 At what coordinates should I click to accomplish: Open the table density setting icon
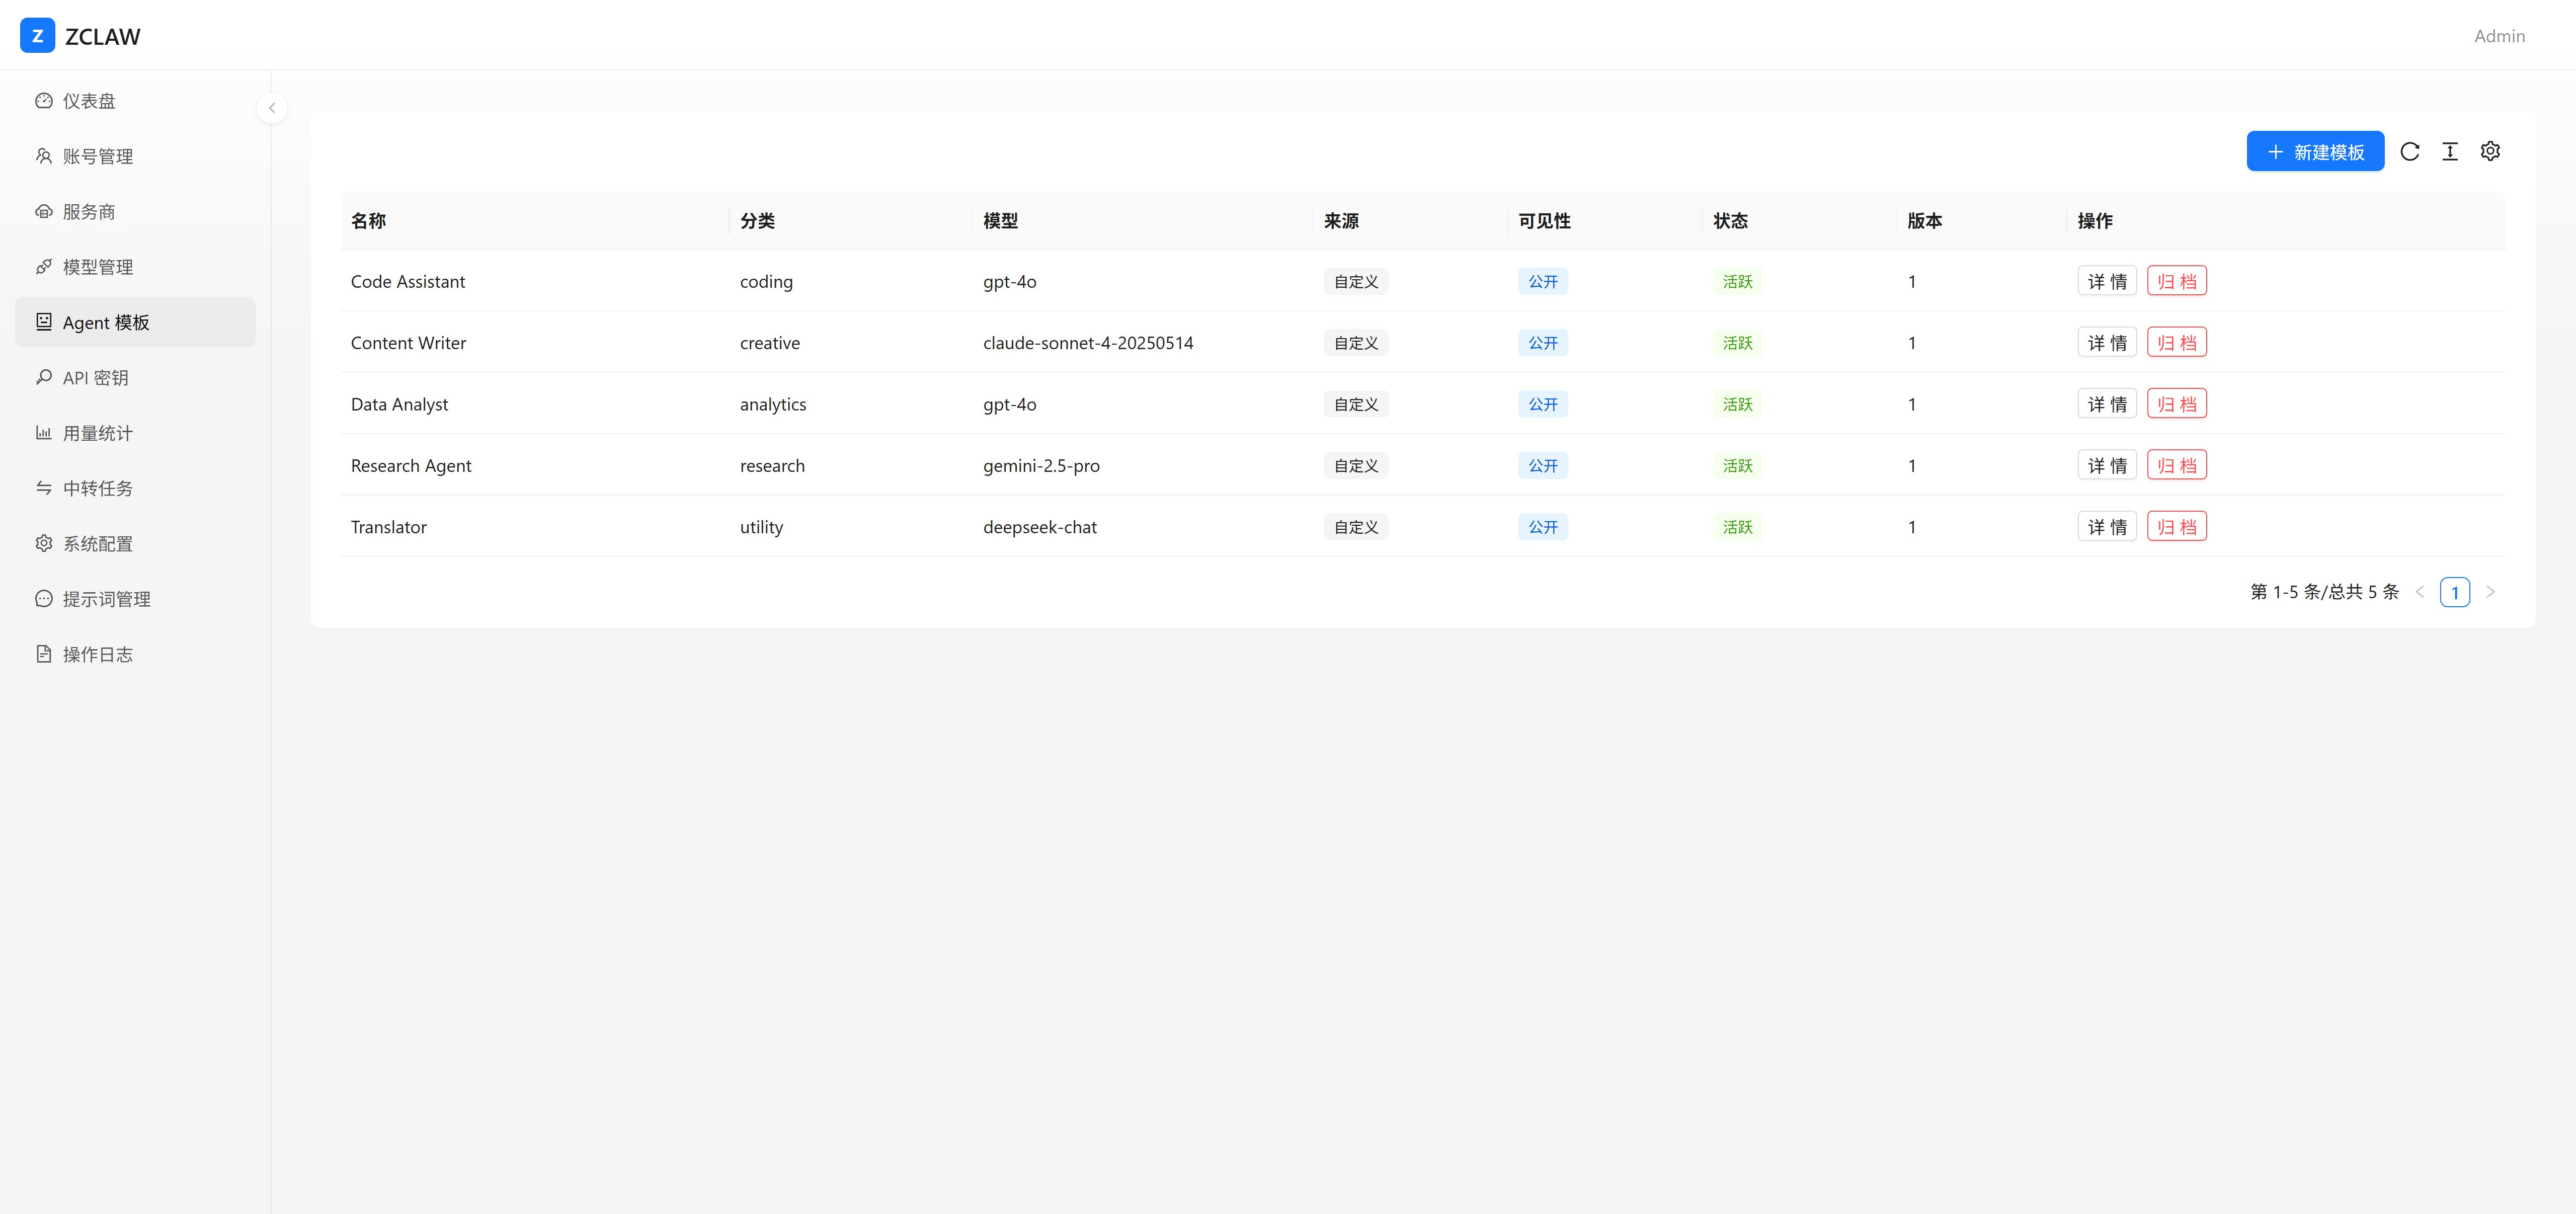[2449, 151]
